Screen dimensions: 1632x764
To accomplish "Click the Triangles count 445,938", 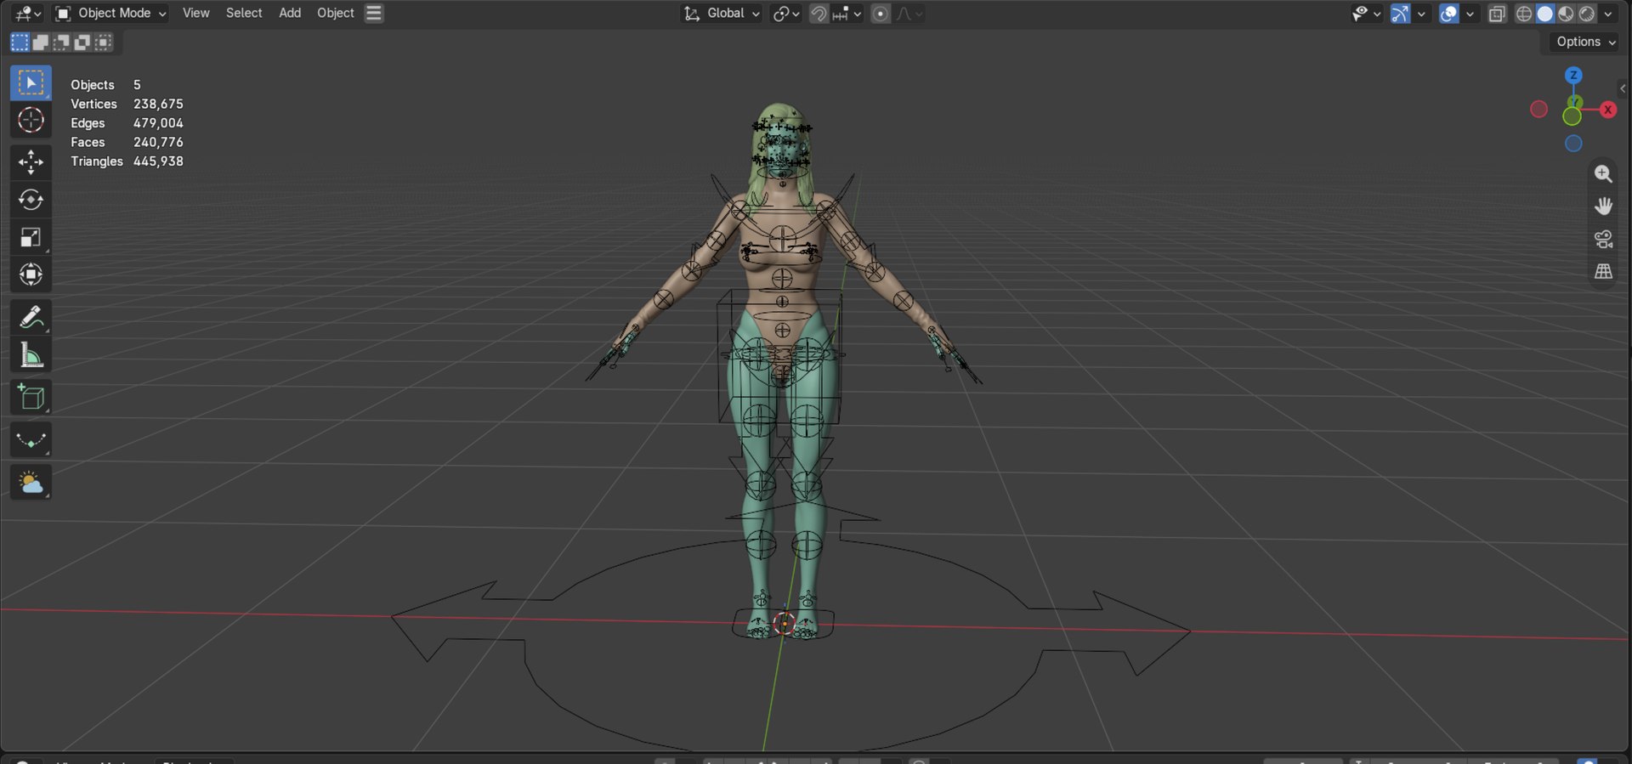I will [x=158, y=161].
